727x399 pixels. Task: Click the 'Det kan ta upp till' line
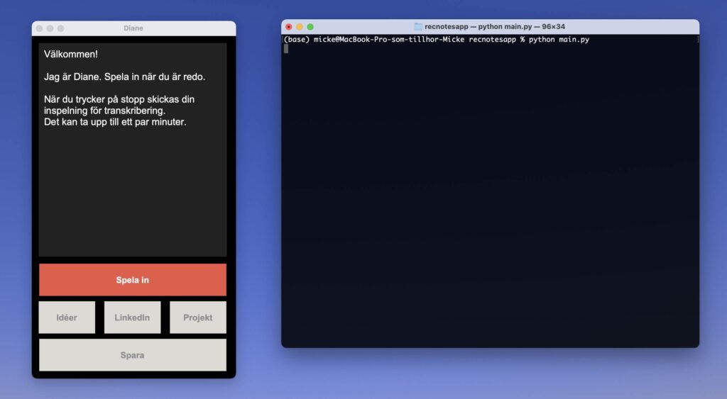115,122
